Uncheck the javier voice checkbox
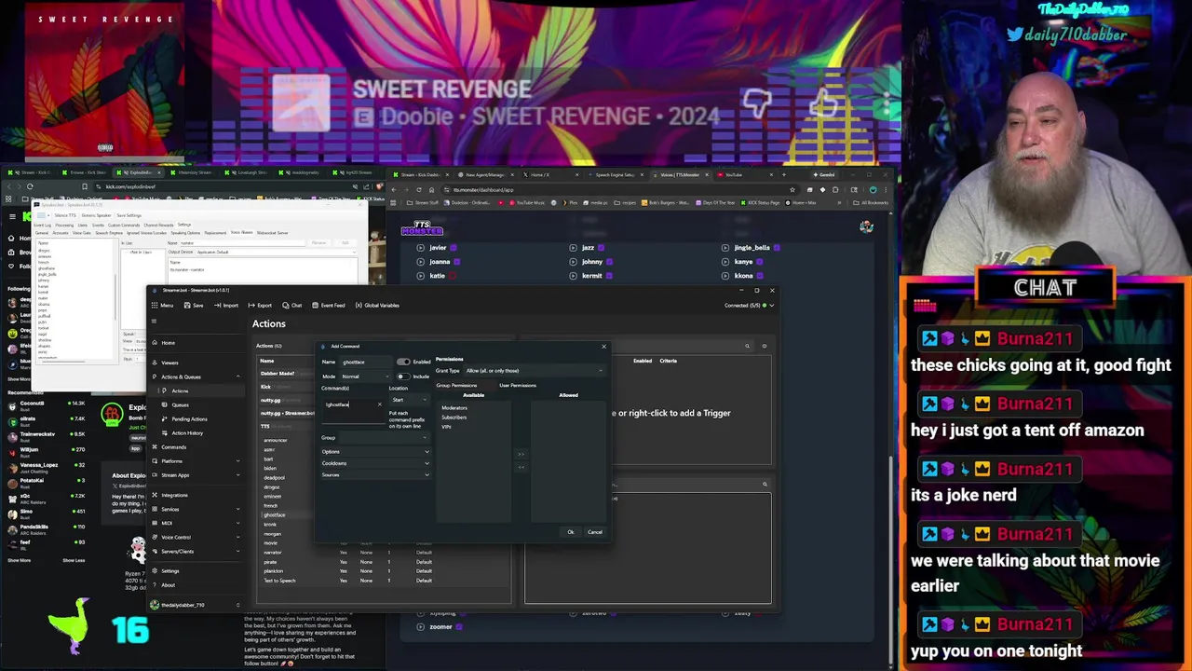The height and width of the screenshot is (671, 1192). click(454, 248)
